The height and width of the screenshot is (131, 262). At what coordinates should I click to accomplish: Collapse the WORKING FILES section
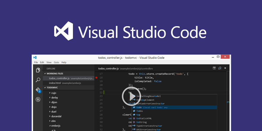pos(69,74)
